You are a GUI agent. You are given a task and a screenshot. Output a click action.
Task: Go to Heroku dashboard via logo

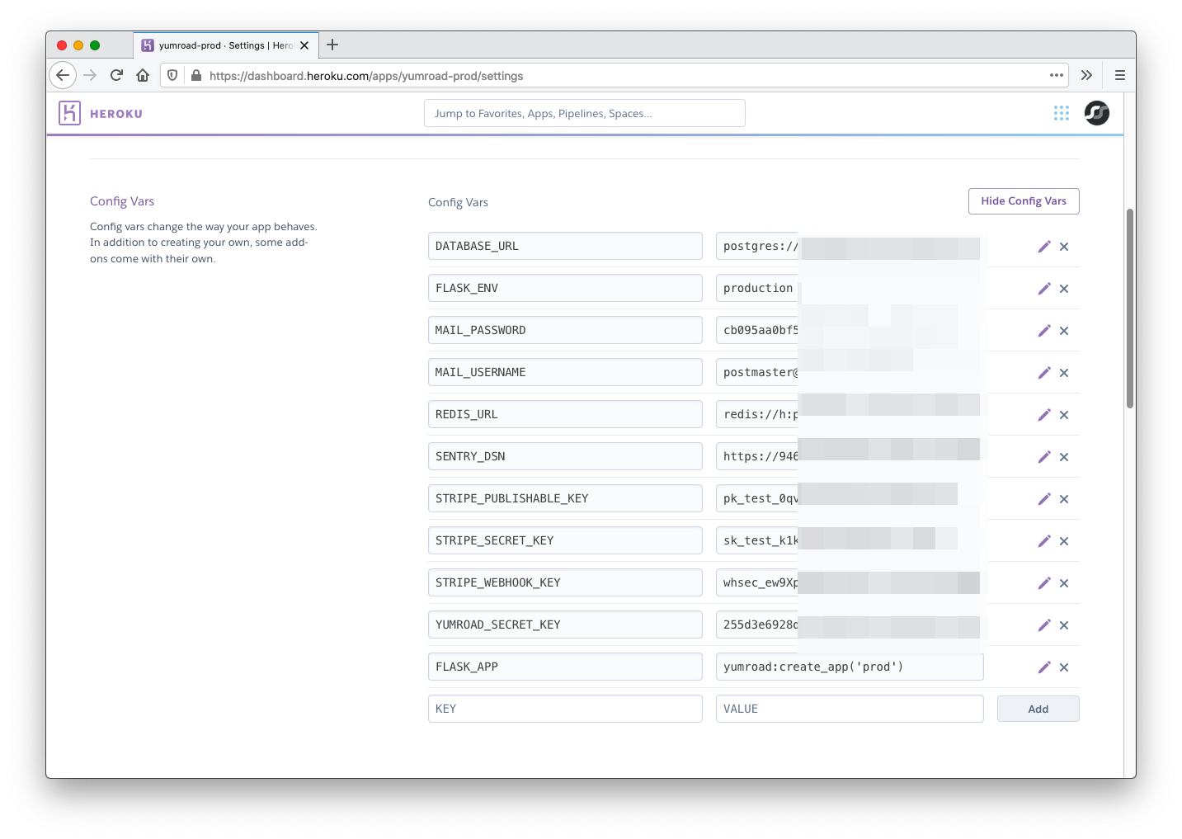pyautogui.click(x=101, y=113)
